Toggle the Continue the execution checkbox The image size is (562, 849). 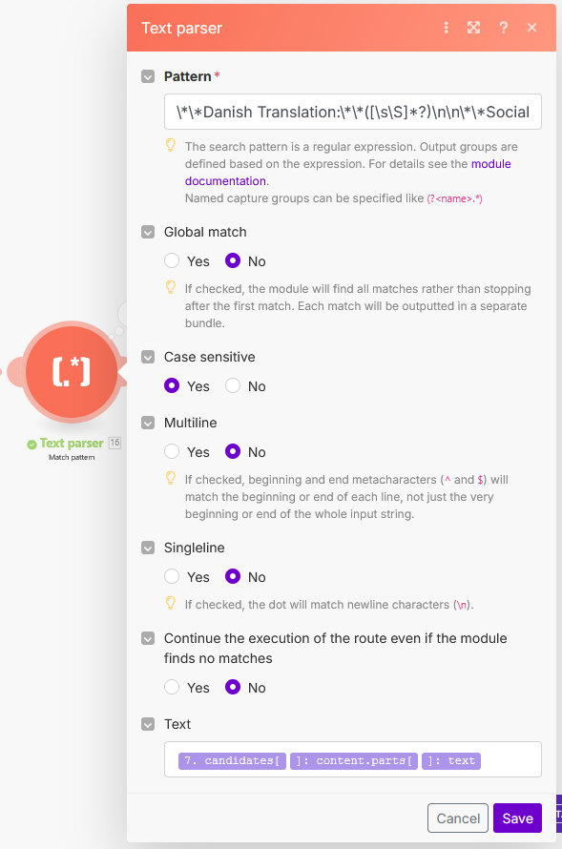point(148,638)
